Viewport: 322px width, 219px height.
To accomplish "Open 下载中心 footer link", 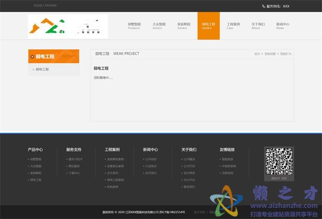I will 74,173.
